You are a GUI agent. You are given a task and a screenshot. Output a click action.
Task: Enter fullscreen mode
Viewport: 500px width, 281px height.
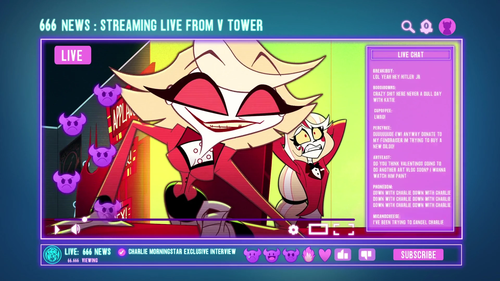343,229
